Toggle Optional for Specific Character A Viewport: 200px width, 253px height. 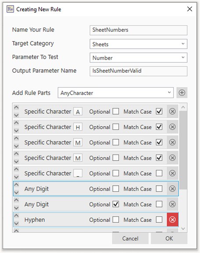pyautogui.click(x=116, y=111)
